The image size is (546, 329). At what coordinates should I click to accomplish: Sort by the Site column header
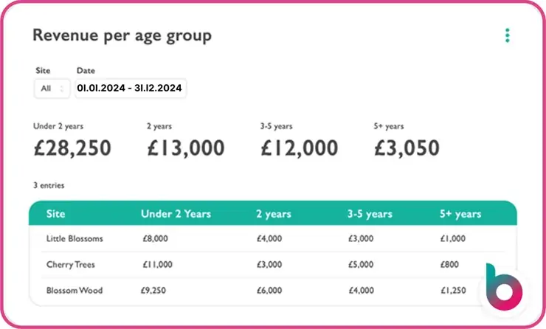pyautogui.click(x=55, y=214)
